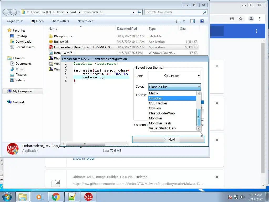The width and height of the screenshot is (269, 202).
Task: Choose PlasticCodeWrap color scheme
Action: pos(172,113)
